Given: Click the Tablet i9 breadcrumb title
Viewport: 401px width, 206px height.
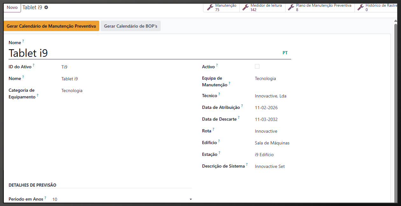Looking at the screenshot, I should [32, 7].
